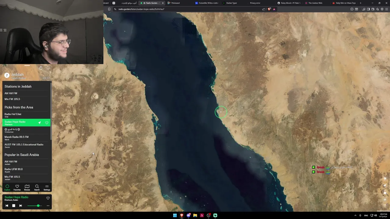The width and height of the screenshot is (390, 219).
Task: Open Brave Shields lion icon
Action: coord(269,9)
